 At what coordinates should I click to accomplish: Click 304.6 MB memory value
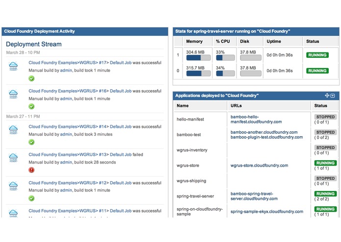pyautogui.click(x=195, y=52)
